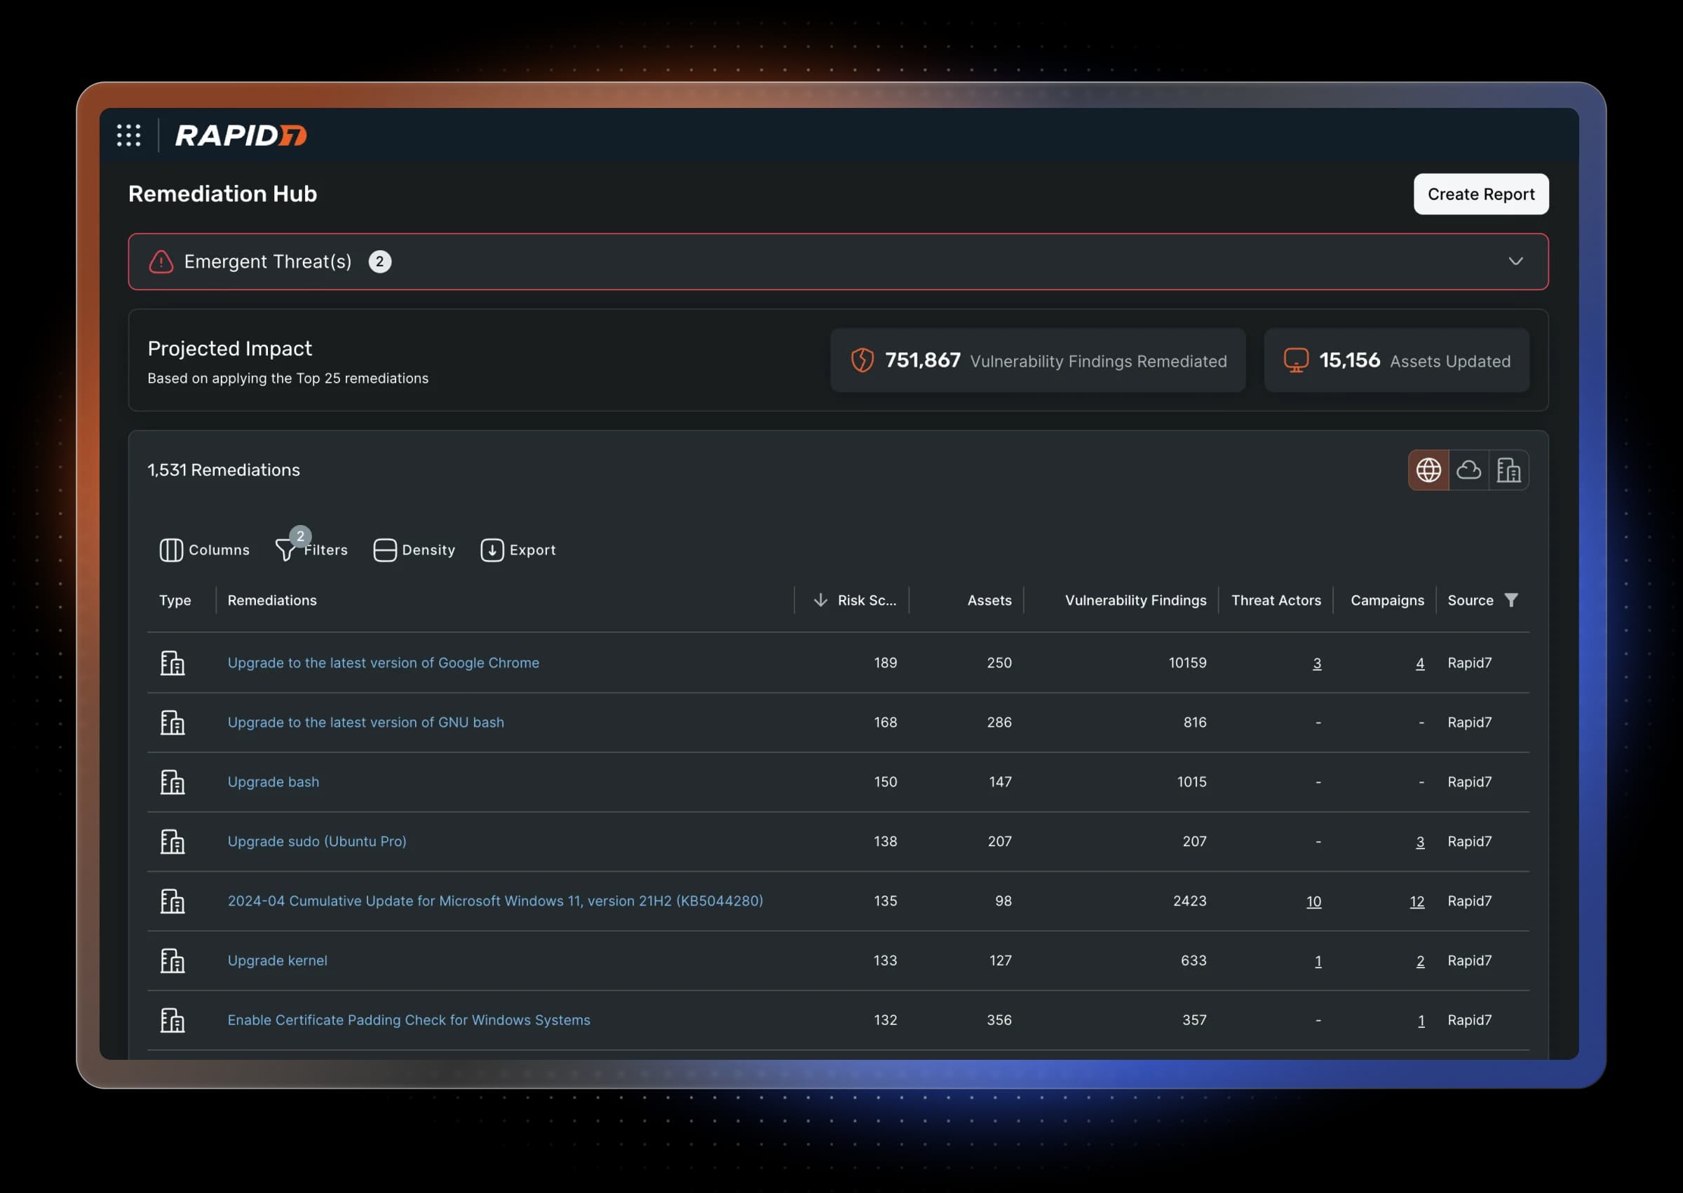Image resolution: width=1683 pixels, height=1193 pixels.
Task: Click campaigns count 4 for Google Chrome
Action: [1420, 663]
